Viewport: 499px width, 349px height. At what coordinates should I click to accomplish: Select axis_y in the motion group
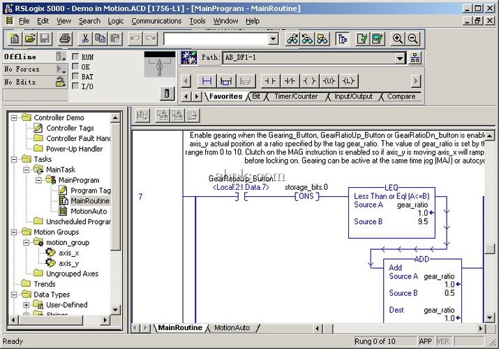(68, 263)
